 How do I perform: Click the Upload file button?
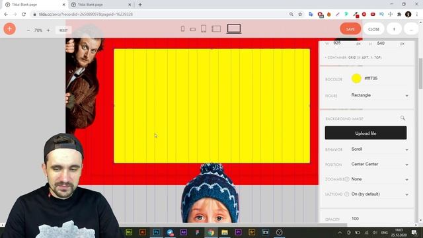click(x=365, y=133)
